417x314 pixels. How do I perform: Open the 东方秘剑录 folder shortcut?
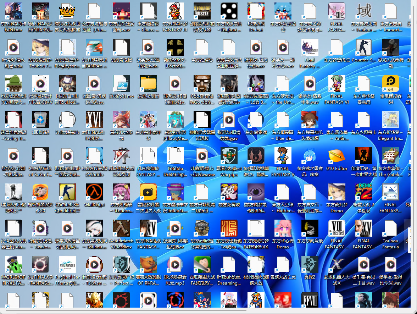click(148, 84)
